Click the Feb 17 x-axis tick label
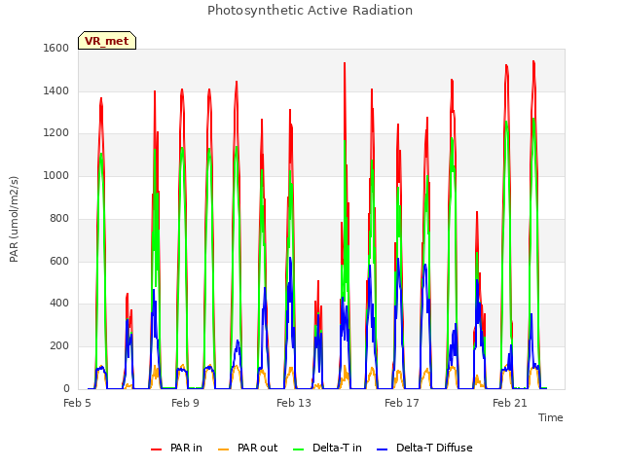This screenshot has height=467, width=623. pyautogui.click(x=402, y=403)
